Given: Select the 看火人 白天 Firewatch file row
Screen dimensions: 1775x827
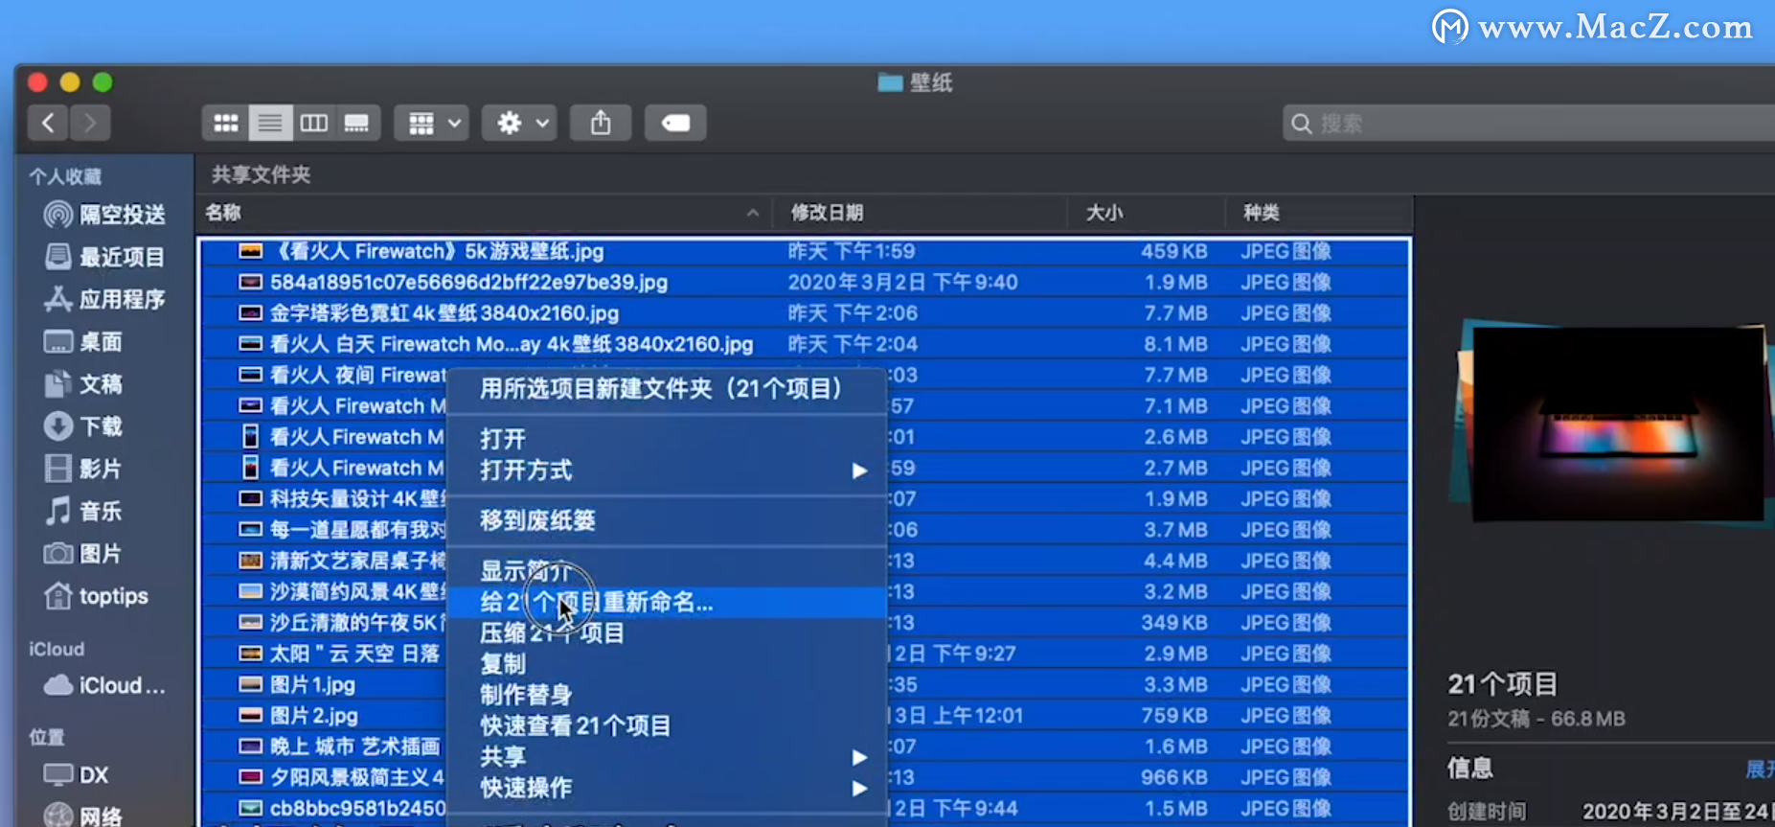Looking at the screenshot, I should click(805, 344).
